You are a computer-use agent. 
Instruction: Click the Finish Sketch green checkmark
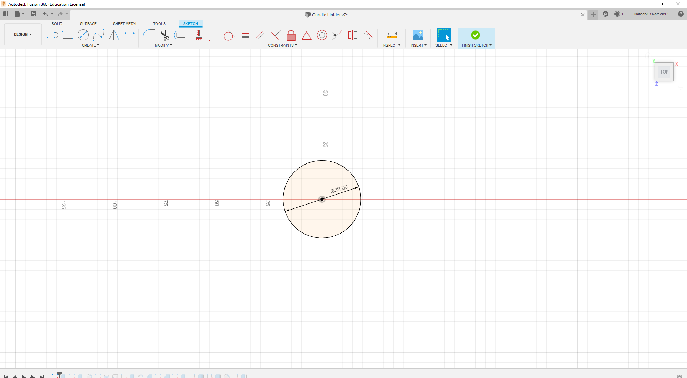(x=475, y=35)
